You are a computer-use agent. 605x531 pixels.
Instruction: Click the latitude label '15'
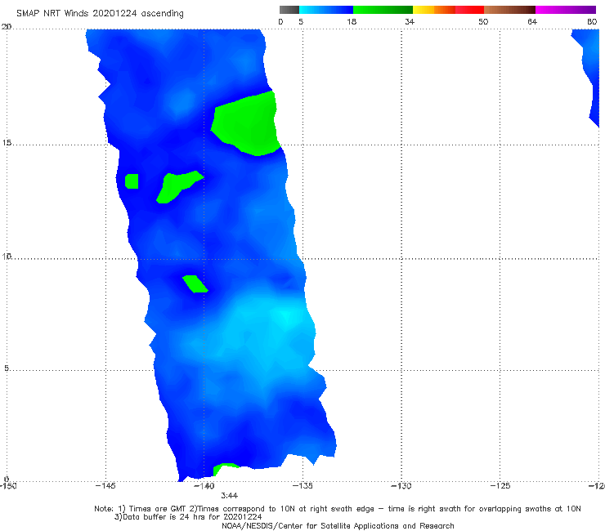(7, 142)
